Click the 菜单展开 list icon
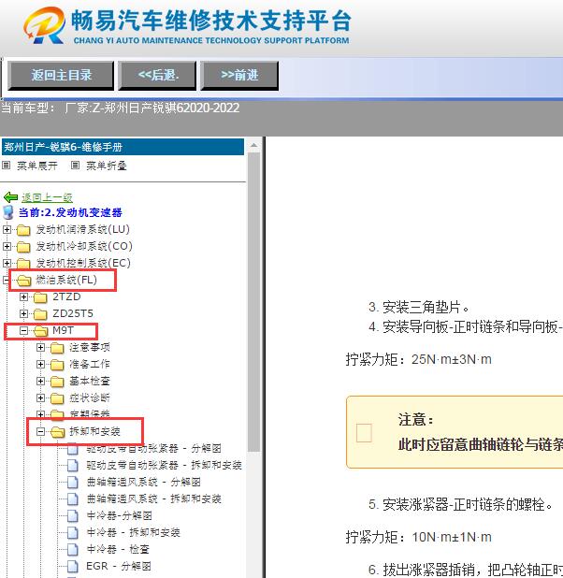563x578 pixels. point(6,166)
